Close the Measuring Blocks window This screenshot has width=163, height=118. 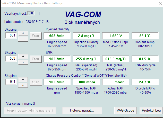pyautogui.click(x=160, y=3)
